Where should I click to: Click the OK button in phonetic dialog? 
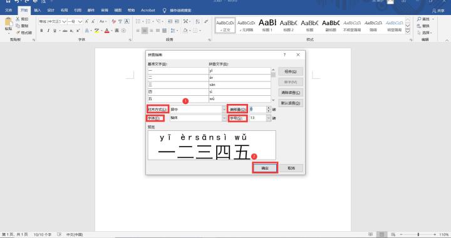(x=265, y=168)
